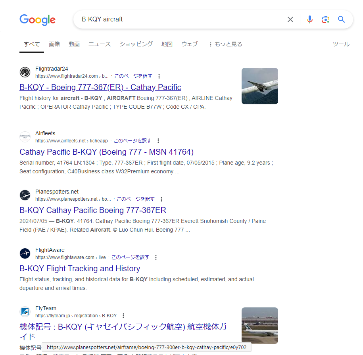This screenshot has height=355, width=363.
Task: Open the ツール tools menu
Action: click(341, 44)
